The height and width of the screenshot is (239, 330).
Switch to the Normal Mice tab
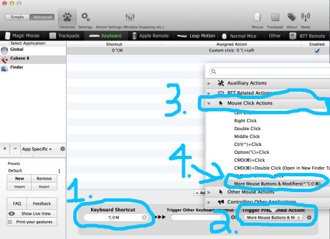pos(239,36)
